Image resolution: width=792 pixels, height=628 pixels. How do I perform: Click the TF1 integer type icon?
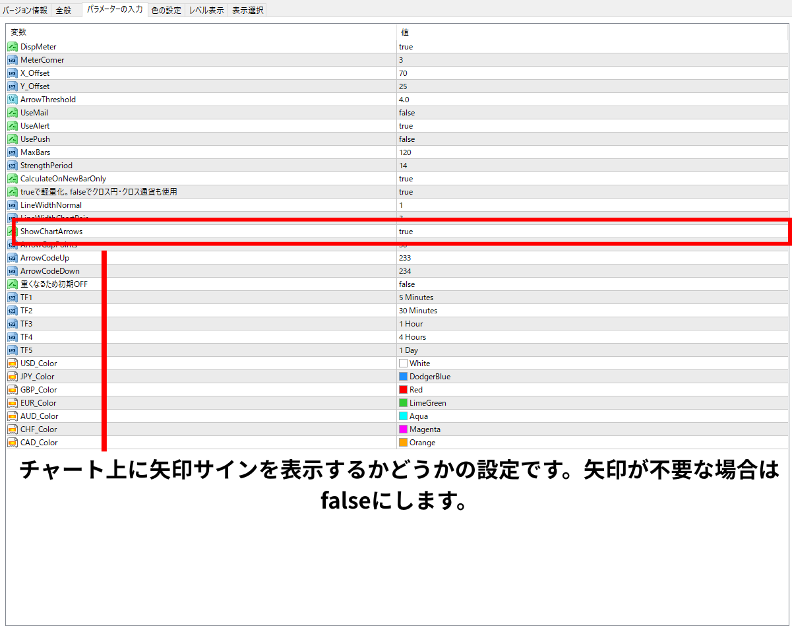pos(12,298)
